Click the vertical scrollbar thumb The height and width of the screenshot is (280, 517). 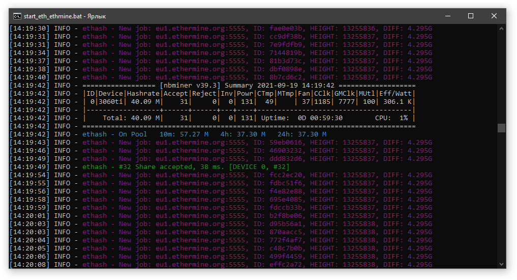pos(502,128)
